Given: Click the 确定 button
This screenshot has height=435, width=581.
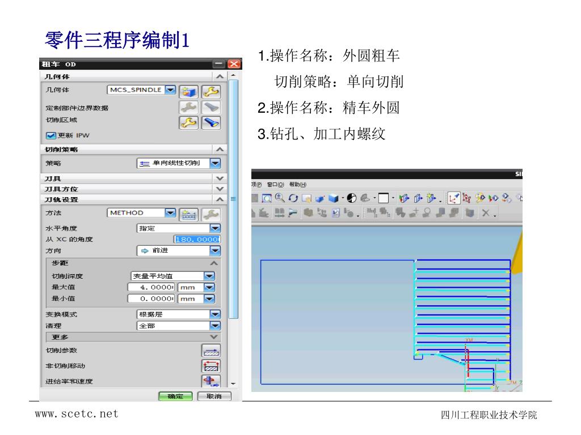Looking at the screenshot, I should point(176,396).
